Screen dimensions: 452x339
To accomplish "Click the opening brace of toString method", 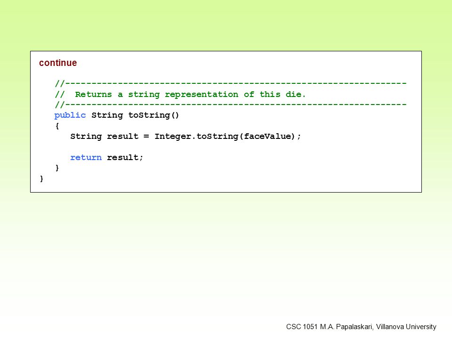I will click(57, 126).
